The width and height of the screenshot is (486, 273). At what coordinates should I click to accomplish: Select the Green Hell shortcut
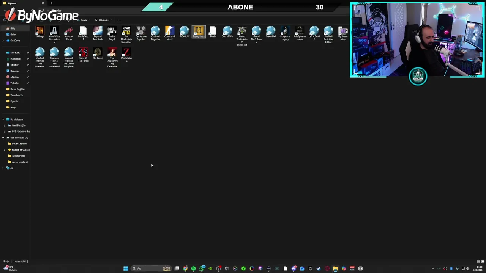coord(271,32)
